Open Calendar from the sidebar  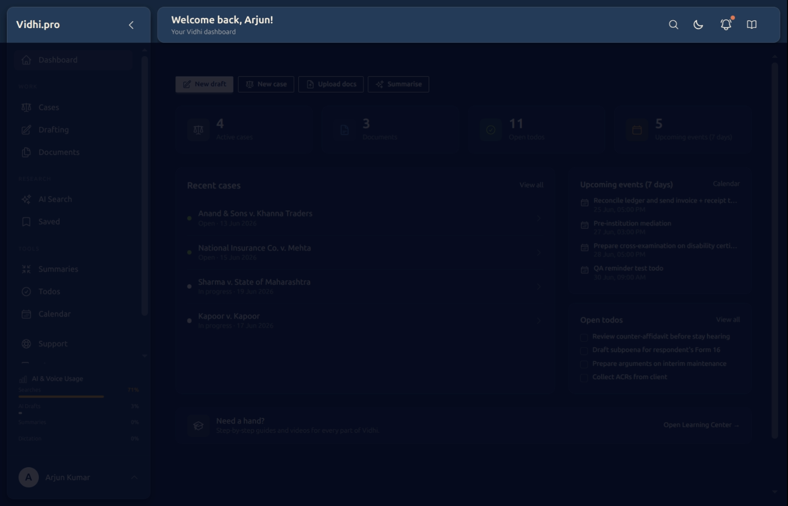coord(73,314)
